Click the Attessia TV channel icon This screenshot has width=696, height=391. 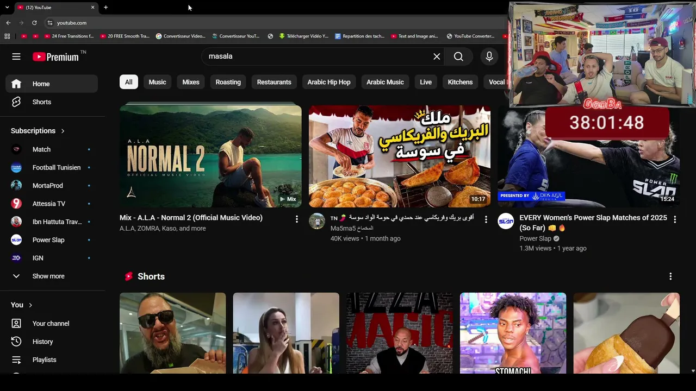tap(16, 204)
